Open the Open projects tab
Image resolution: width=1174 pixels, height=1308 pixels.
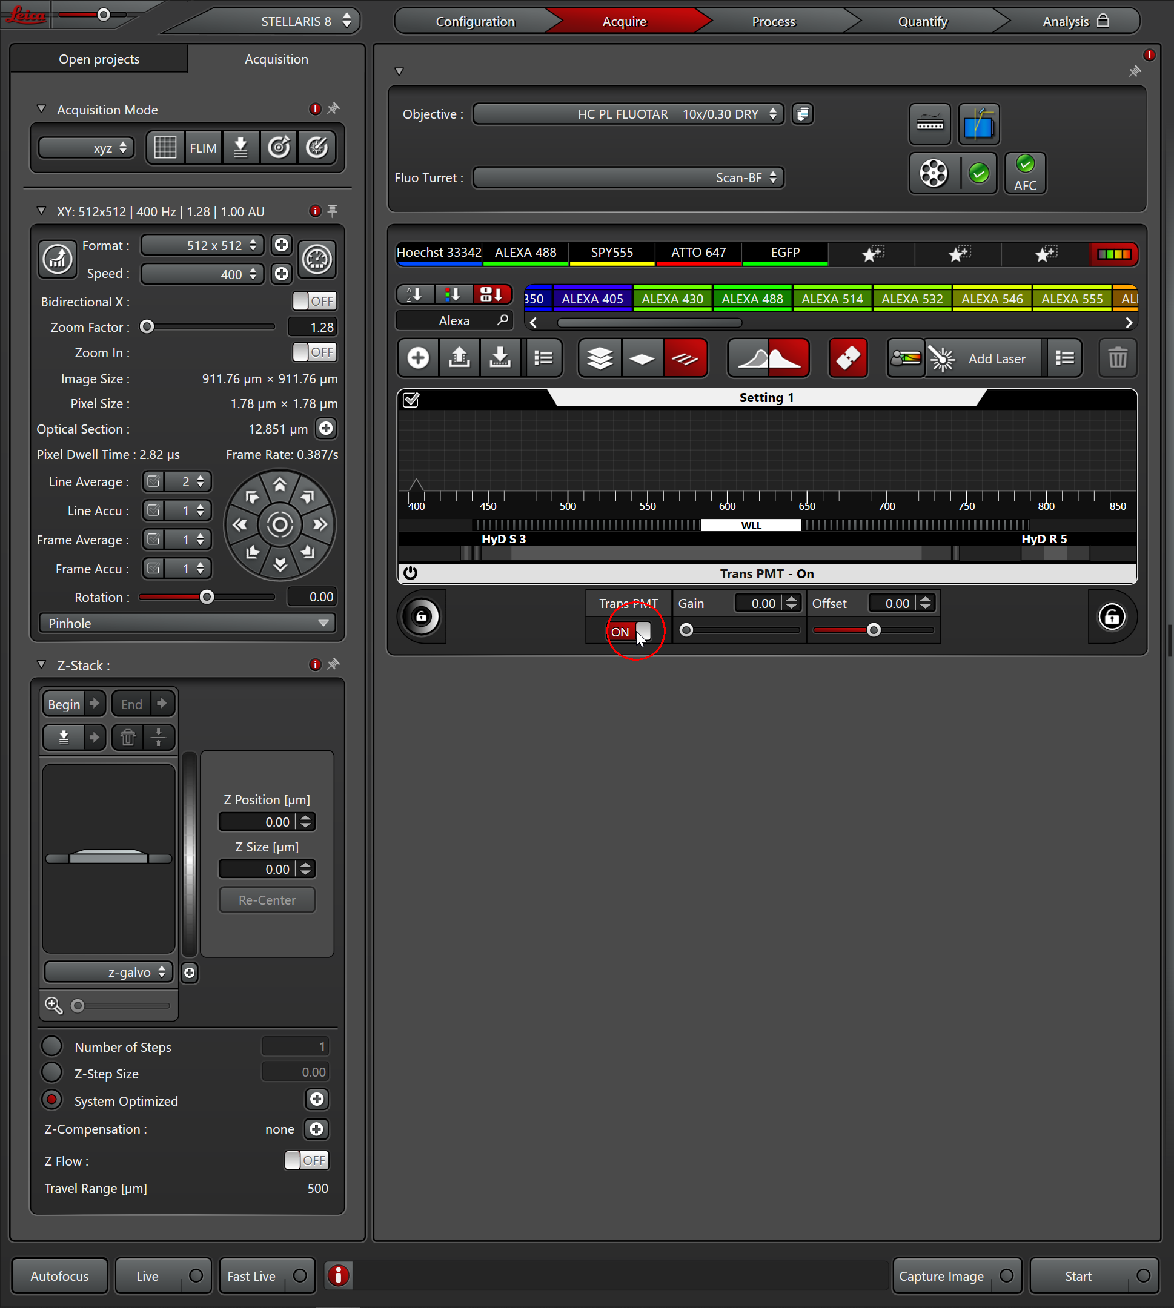(x=99, y=59)
